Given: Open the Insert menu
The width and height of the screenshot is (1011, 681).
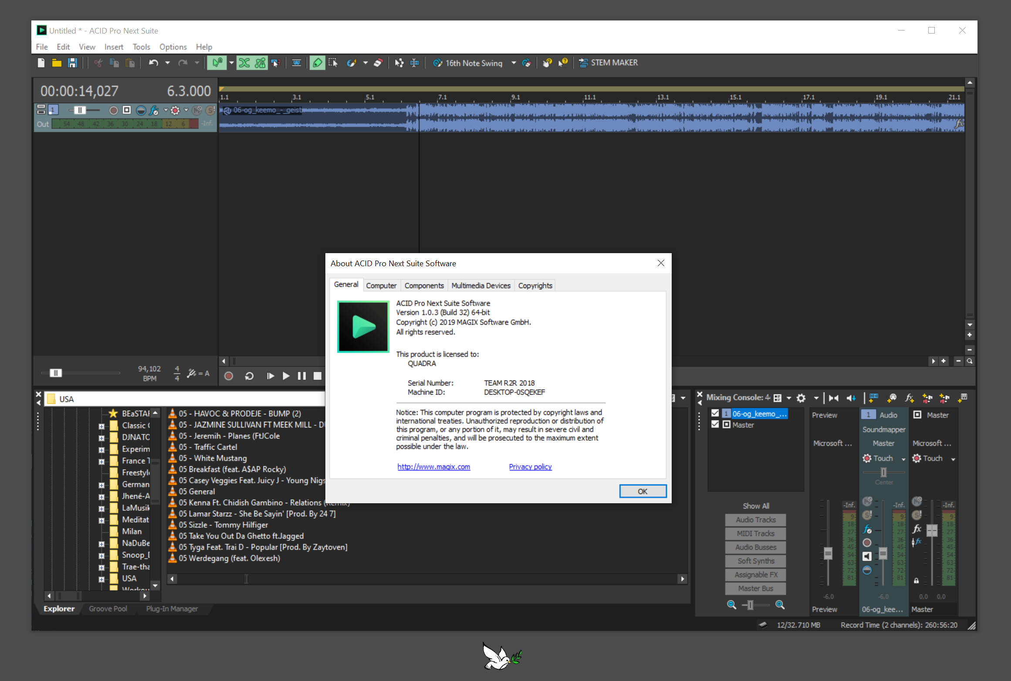Looking at the screenshot, I should [114, 47].
